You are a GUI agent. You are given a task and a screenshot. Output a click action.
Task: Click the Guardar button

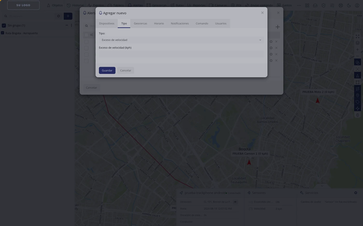click(107, 71)
